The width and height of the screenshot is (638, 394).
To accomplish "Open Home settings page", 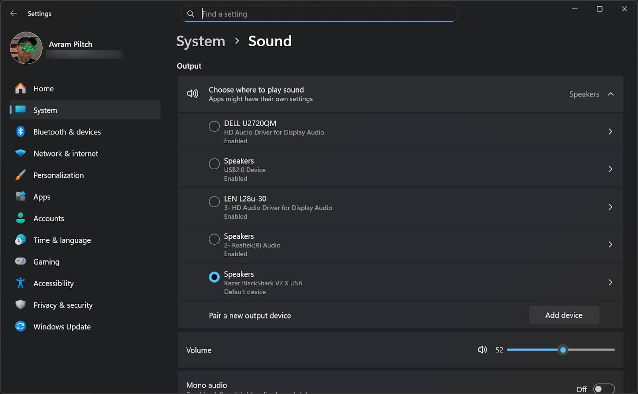I will pos(85,89).
